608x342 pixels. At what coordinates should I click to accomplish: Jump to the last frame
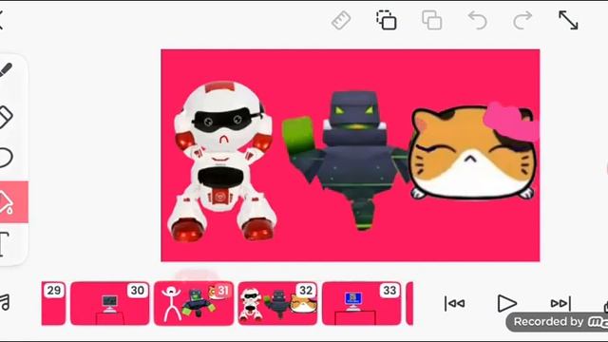click(x=560, y=303)
